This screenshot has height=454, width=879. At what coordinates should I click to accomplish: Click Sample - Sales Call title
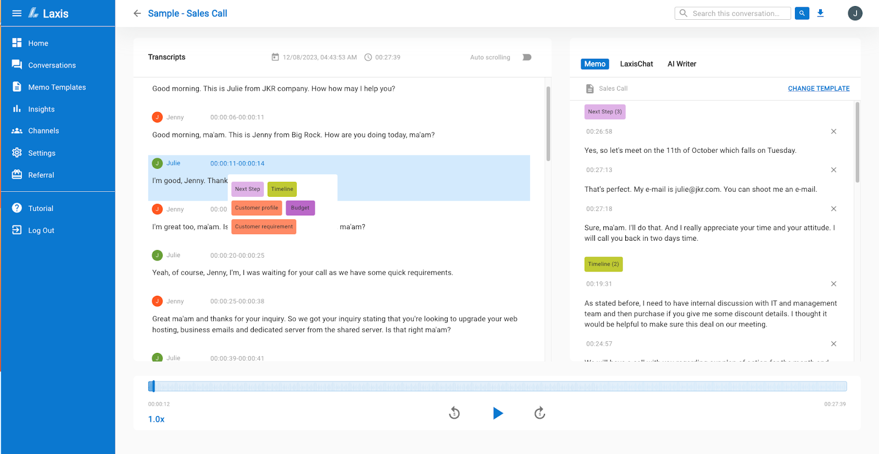coord(187,13)
